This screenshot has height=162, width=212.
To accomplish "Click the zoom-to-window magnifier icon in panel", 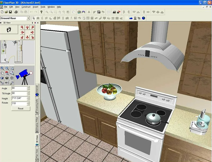I will pos(12,68).
